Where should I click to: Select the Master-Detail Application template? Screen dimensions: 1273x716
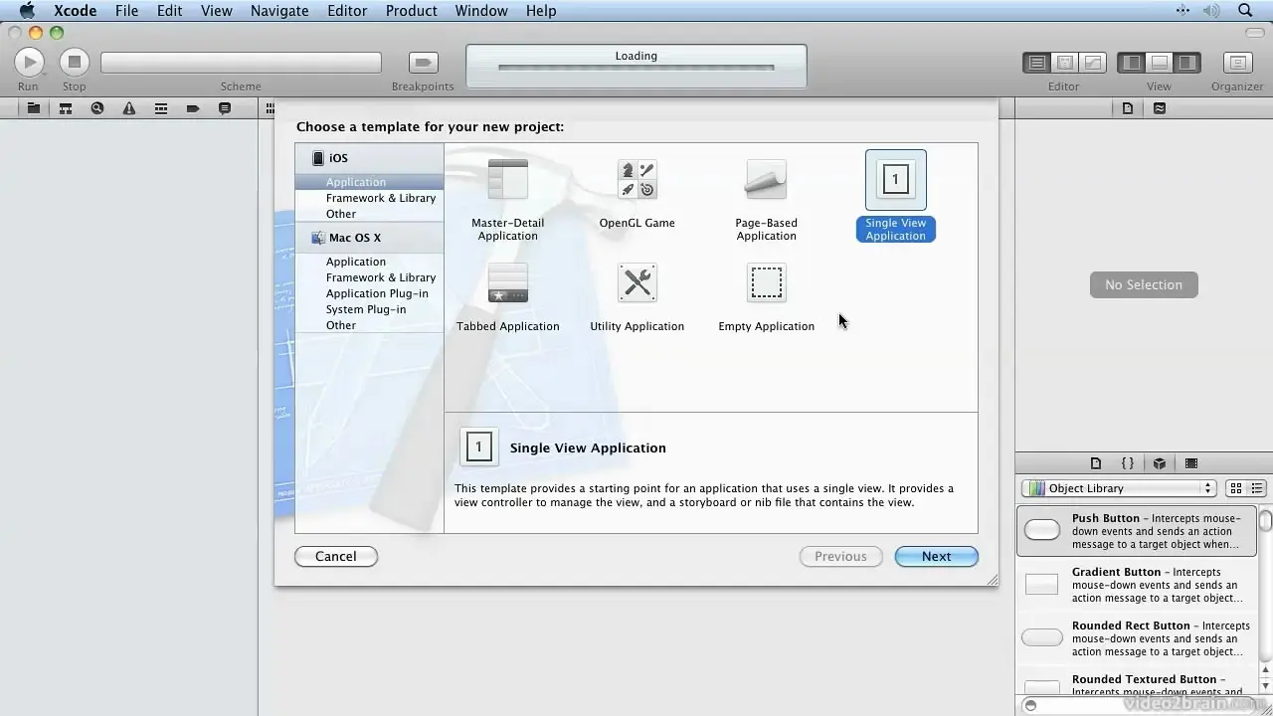(x=508, y=199)
